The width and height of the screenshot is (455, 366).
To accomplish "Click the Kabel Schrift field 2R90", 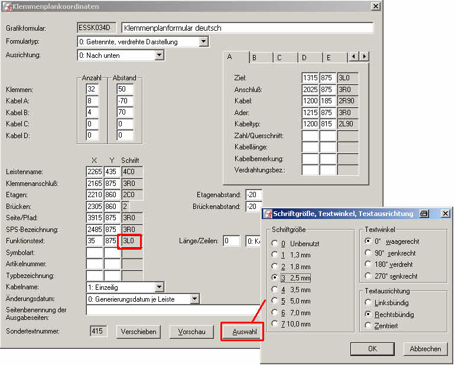I will (347, 101).
